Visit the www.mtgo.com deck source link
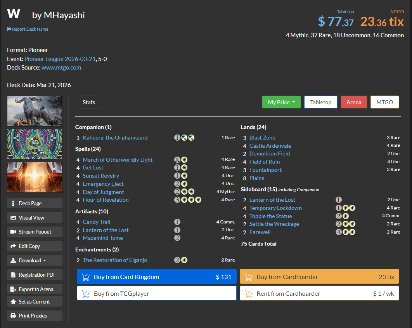412x328 pixels. (61, 68)
